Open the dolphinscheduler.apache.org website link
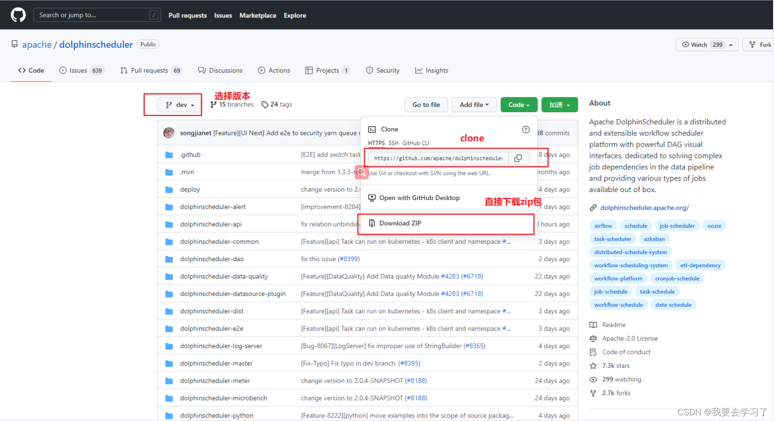The width and height of the screenshot is (774, 421). (x=644, y=208)
